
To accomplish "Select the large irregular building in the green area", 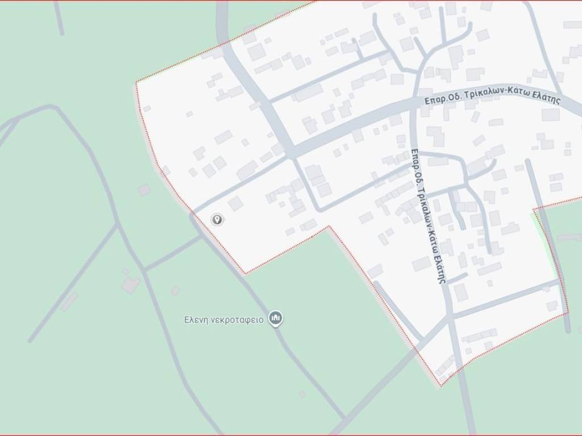I will (x=131, y=283).
